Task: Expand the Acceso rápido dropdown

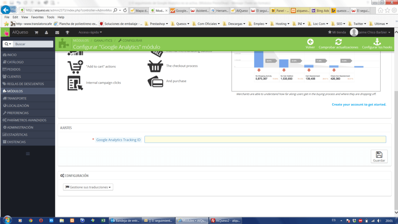Action: [90, 32]
